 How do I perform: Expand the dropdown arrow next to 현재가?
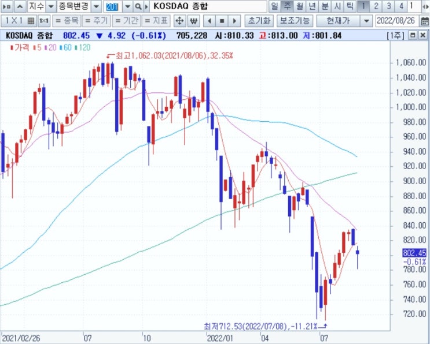coord(366,21)
